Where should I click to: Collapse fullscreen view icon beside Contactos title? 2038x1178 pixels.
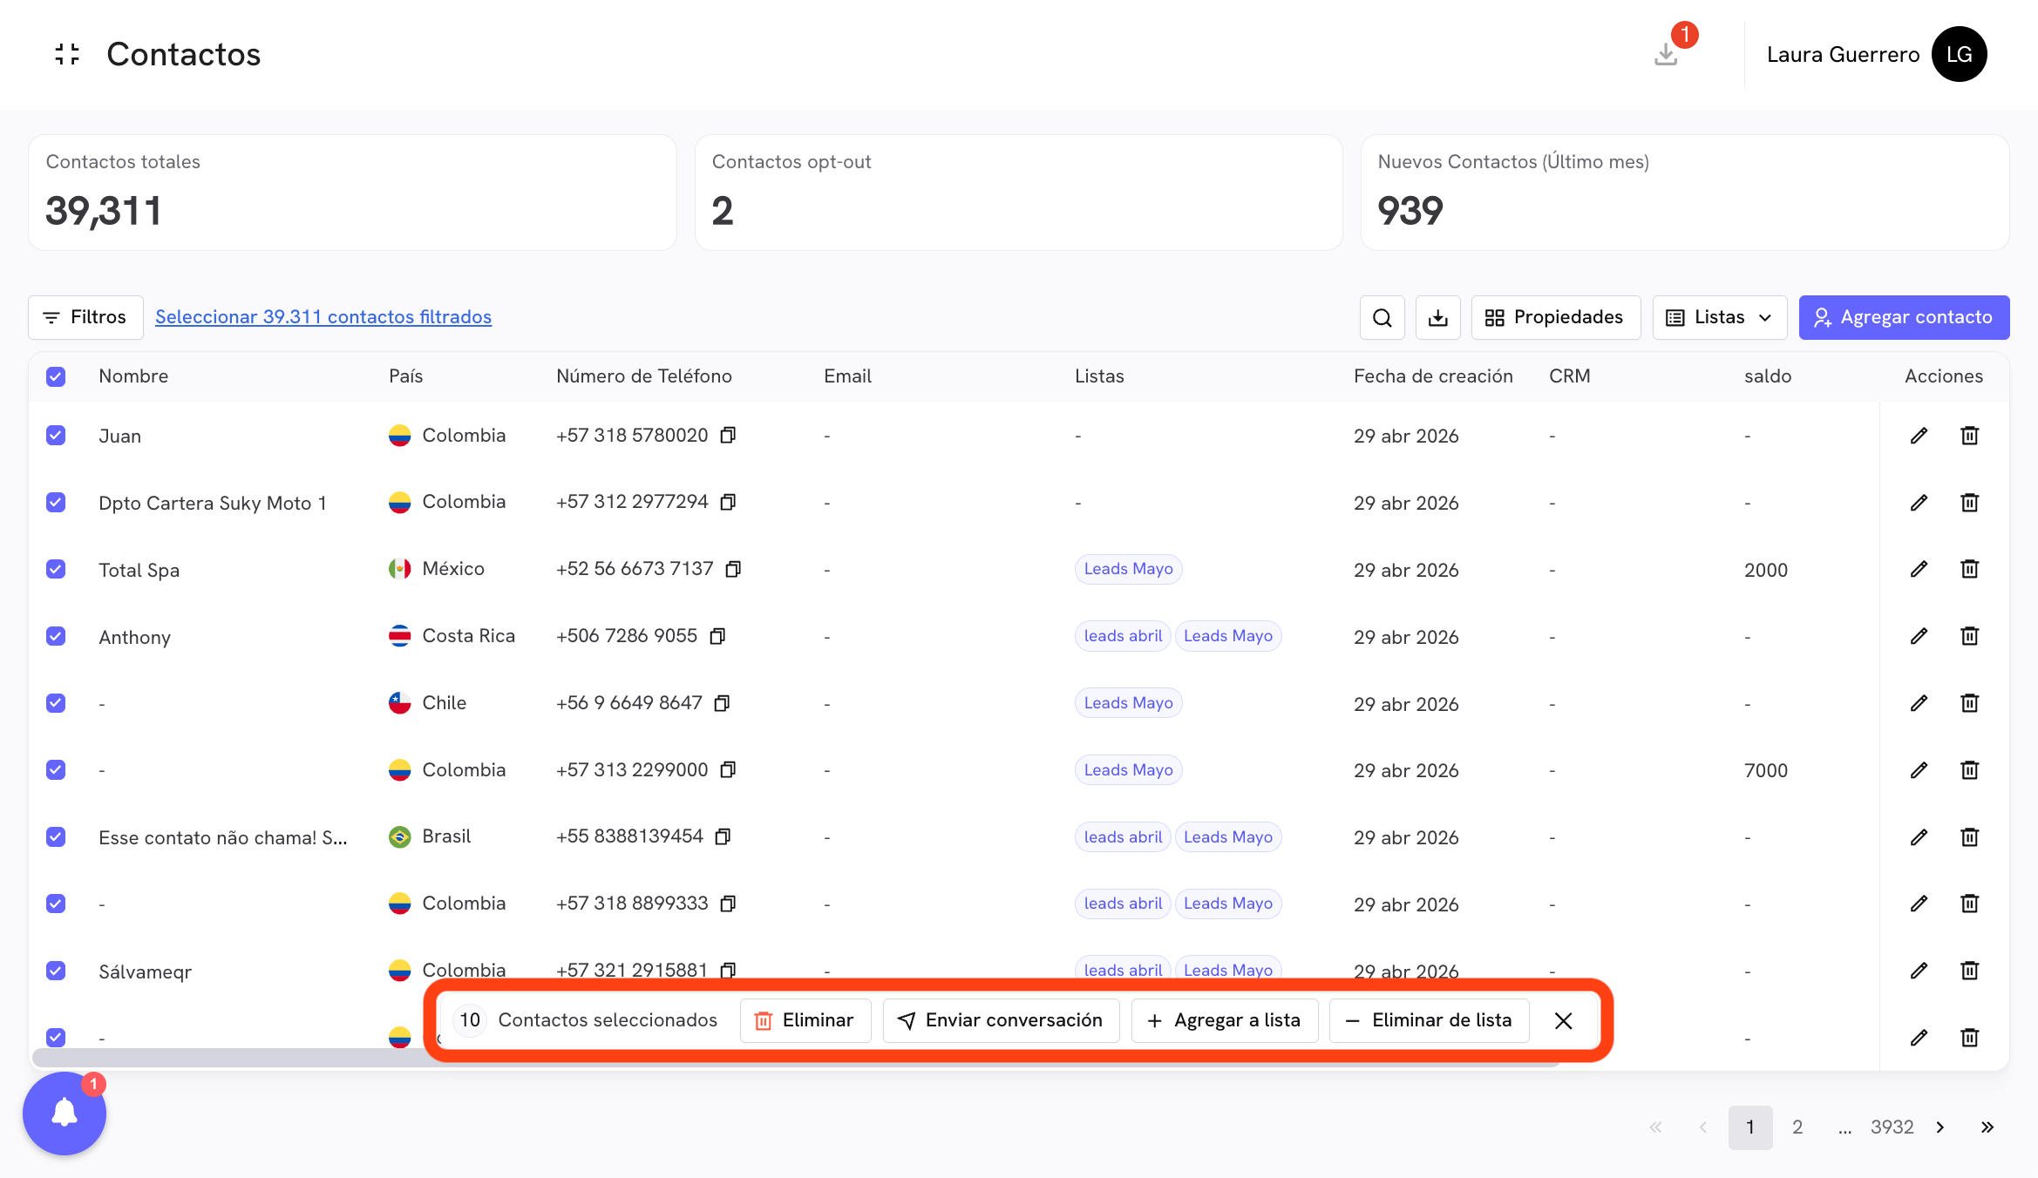(67, 54)
